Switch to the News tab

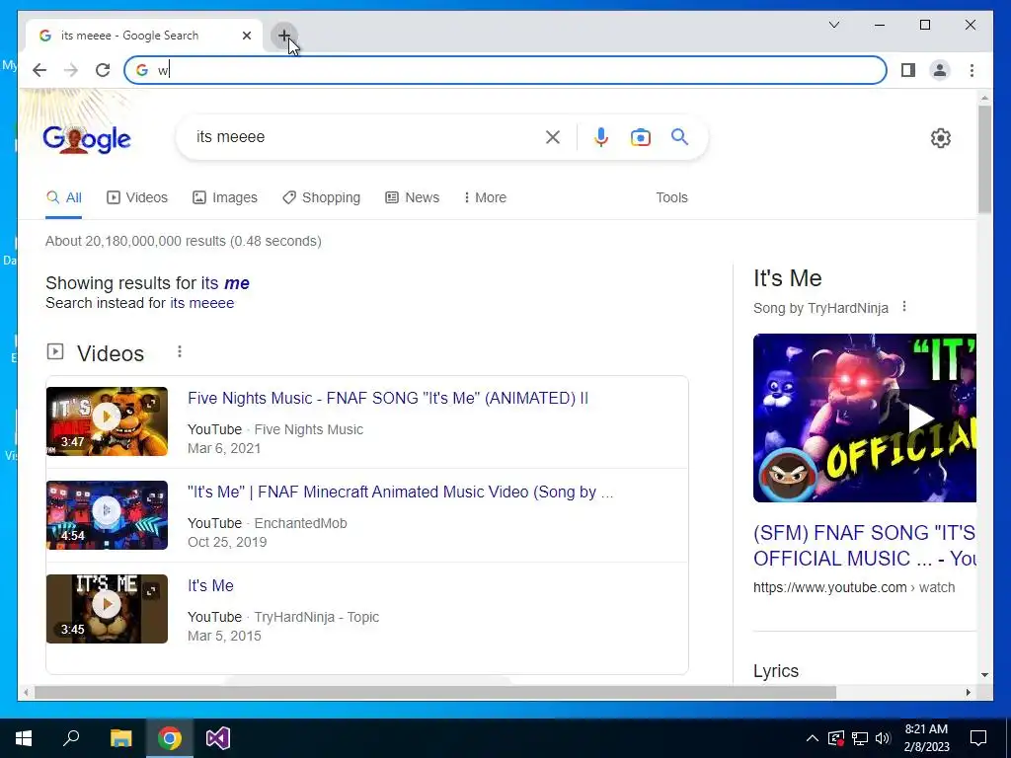[412, 197]
